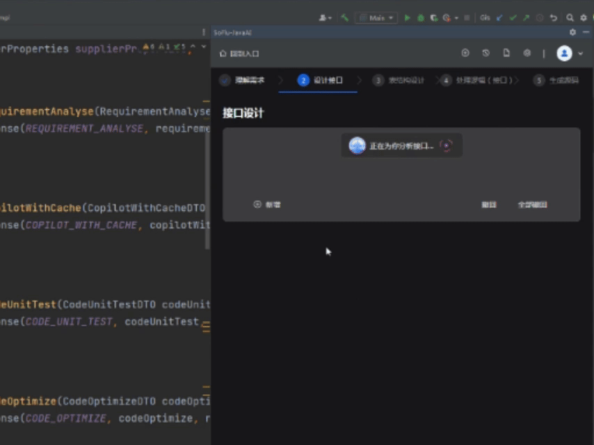The image size is (594, 445).
Task: Hide the SoFlu-JavaAI tool window
Action: (586, 32)
